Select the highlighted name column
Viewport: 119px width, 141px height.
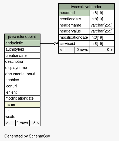(x=22, y=104)
